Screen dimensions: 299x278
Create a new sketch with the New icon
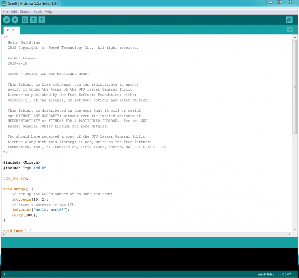(25, 20)
